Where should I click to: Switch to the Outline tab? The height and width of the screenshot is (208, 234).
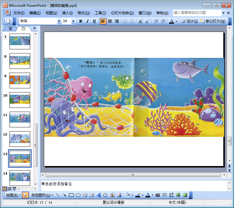tap(10, 28)
